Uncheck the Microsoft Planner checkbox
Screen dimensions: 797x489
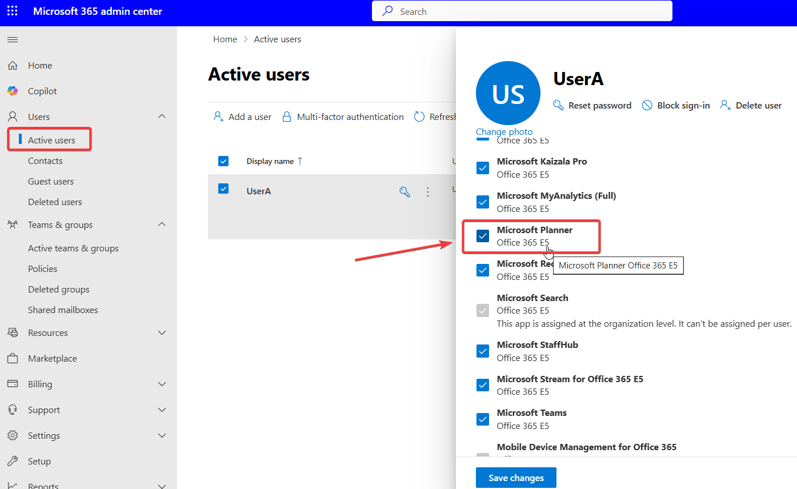(483, 236)
